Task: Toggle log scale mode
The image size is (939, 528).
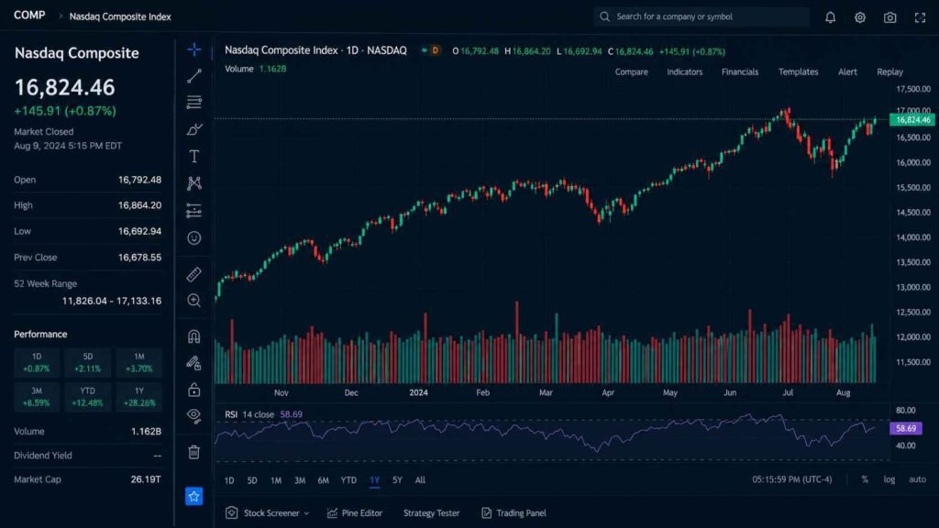Action: pyautogui.click(x=889, y=479)
